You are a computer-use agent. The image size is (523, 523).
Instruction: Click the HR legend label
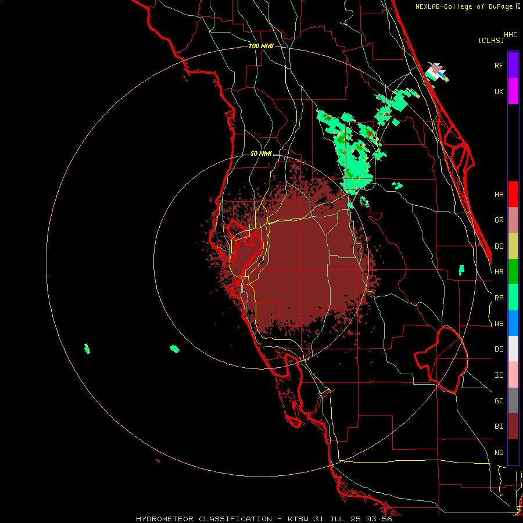(x=499, y=272)
